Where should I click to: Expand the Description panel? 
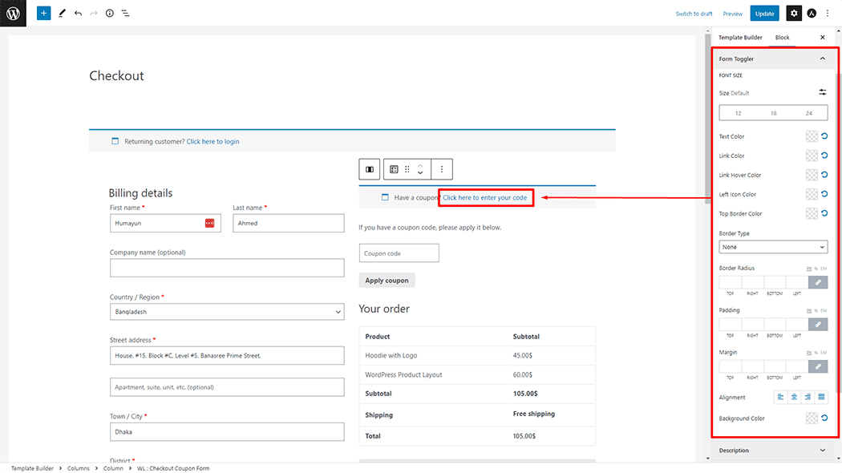coord(822,451)
